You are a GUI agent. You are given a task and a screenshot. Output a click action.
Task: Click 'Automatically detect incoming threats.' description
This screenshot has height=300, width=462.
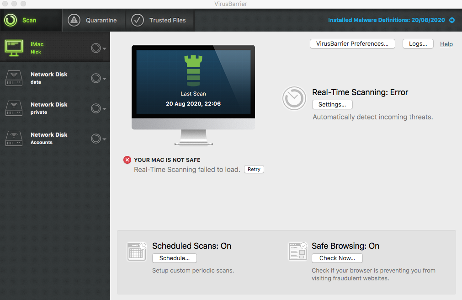click(x=373, y=117)
